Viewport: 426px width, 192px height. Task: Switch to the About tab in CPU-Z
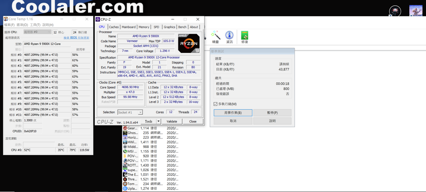tap(194, 27)
